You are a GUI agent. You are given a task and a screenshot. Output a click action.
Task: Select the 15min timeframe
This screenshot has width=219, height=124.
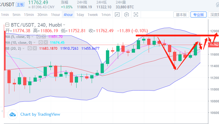(29, 15)
